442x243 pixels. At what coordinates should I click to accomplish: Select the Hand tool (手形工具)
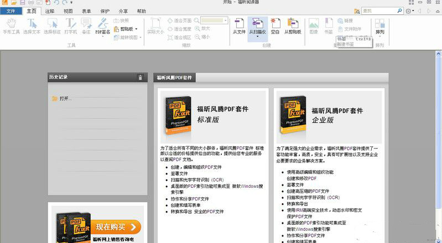[x=11, y=26]
